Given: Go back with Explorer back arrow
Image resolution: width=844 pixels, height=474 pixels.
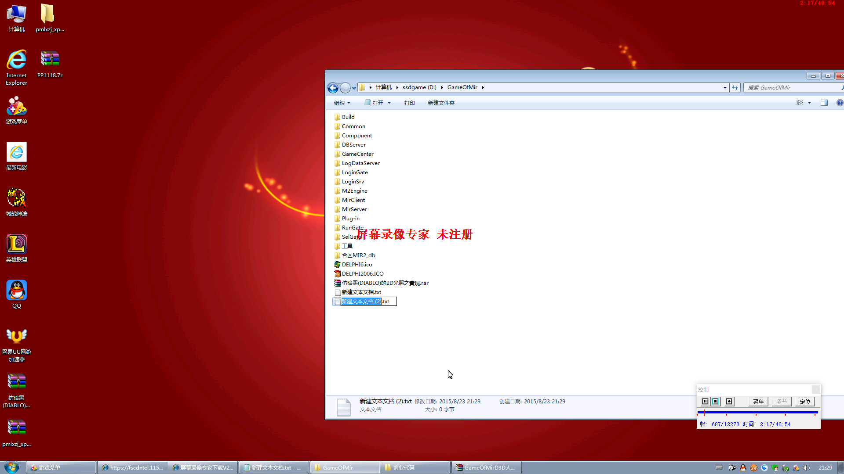Looking at the screenshot, I should click(x=333, y=88).
